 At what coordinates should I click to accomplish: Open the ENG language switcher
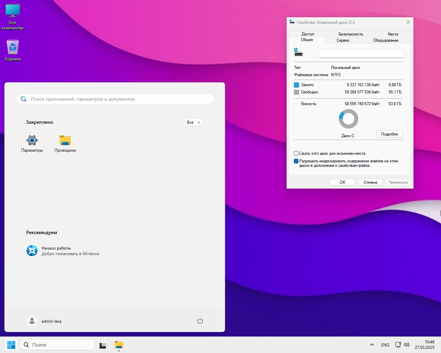pos(385,345)
